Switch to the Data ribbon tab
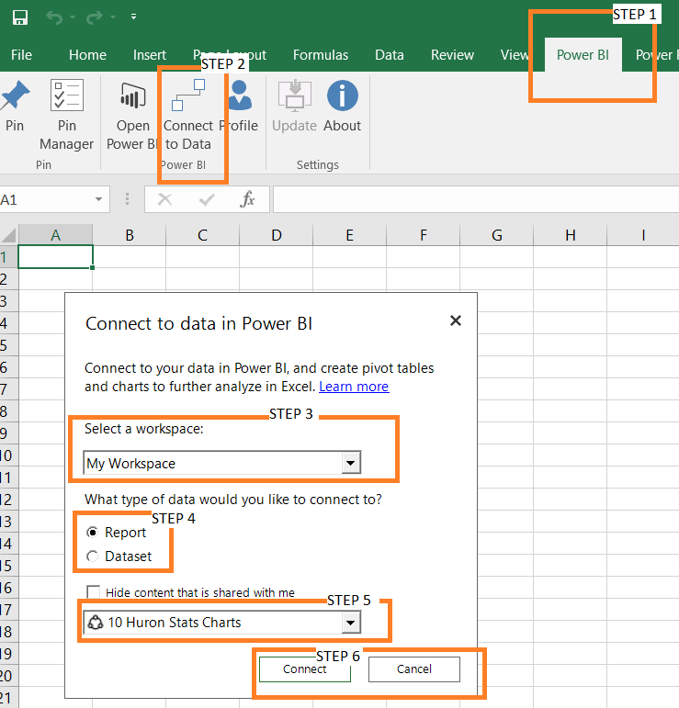The image size is (679, 708). pos(389,55)
